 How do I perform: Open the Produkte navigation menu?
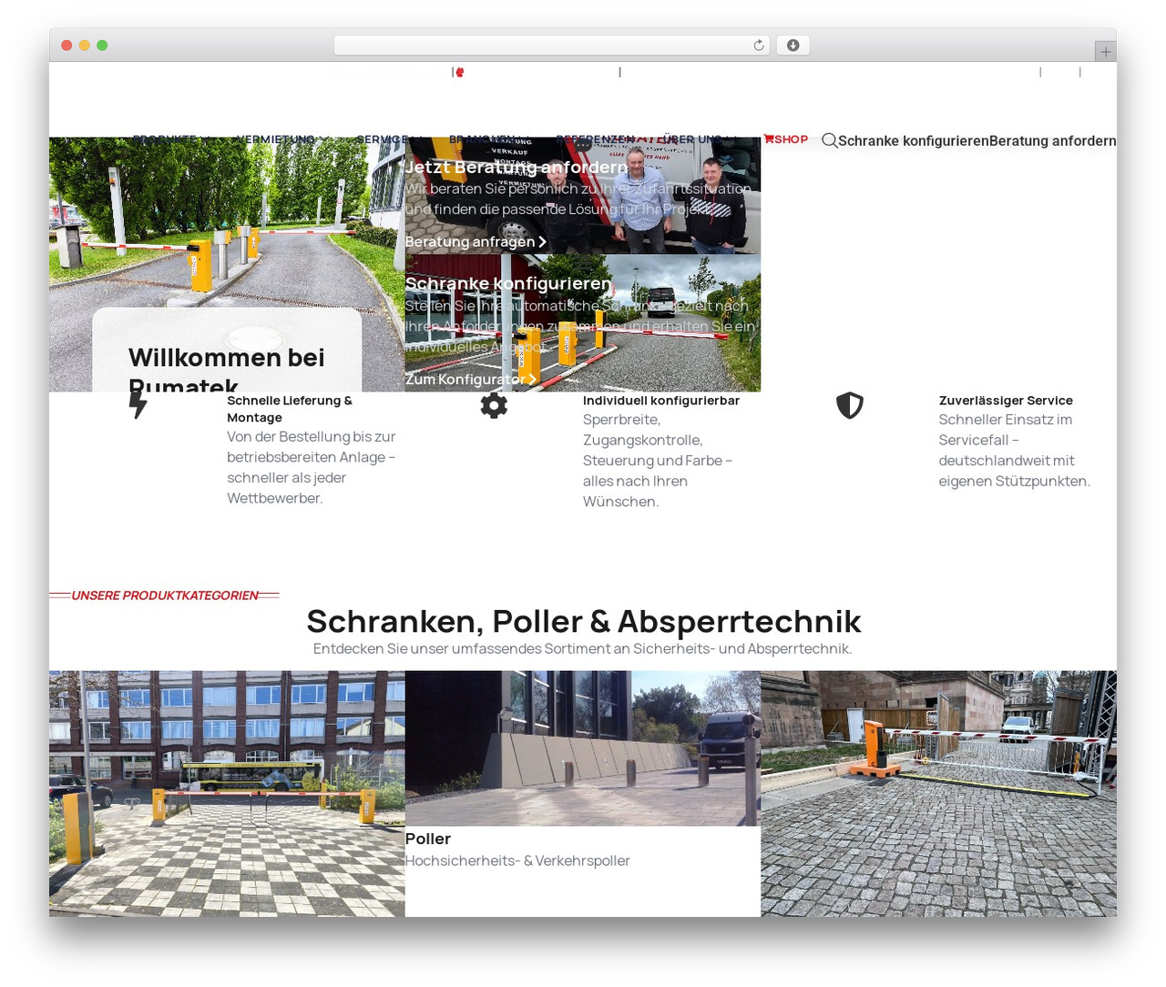[172, 139]
